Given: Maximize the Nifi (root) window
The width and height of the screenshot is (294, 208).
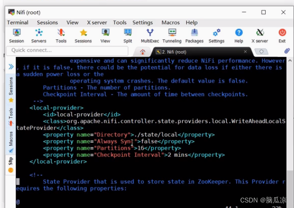Looking at the screenshot, I should [x=263, y=12].
